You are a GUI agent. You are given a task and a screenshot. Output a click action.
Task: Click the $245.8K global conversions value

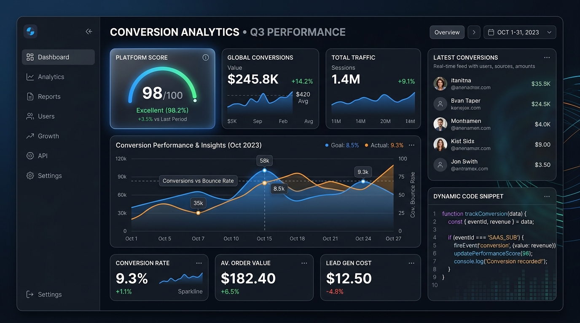click(x=253, y=79)
